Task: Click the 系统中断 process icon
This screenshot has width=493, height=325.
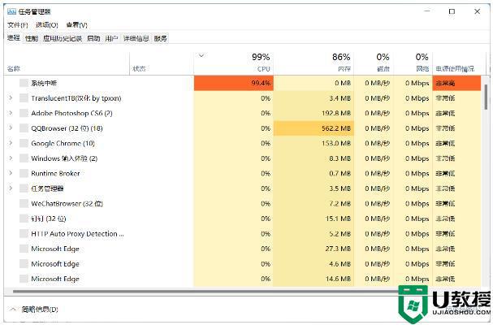Action: (x=24, y=83)
